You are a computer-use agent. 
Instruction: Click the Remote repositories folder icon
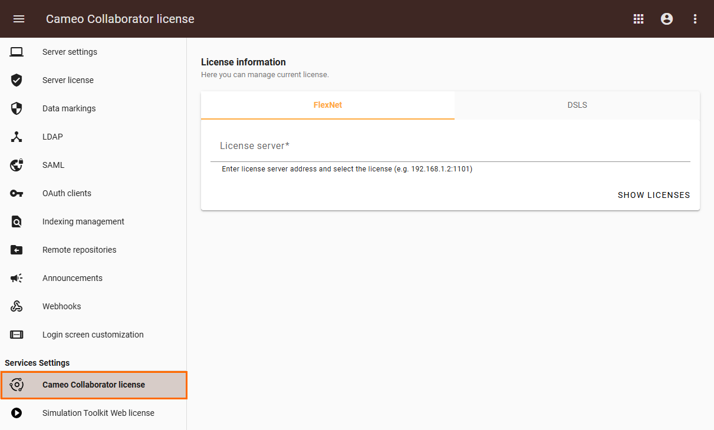pos(17,250)
